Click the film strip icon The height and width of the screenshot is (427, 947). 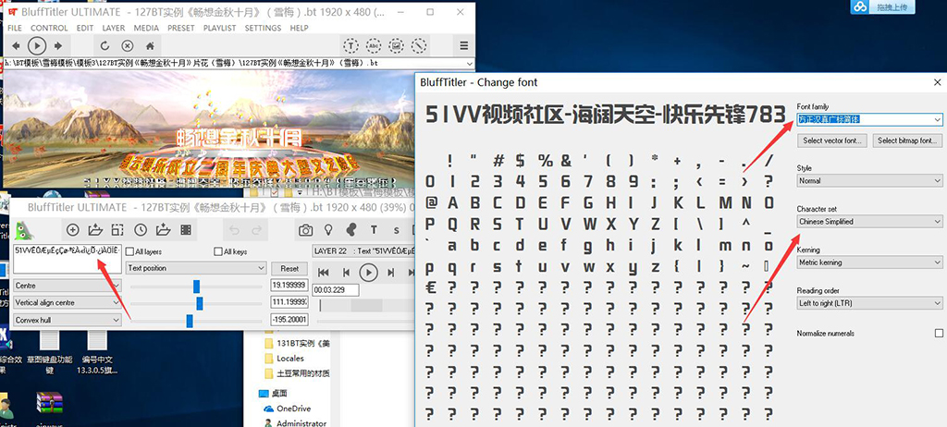click(186, 229)
